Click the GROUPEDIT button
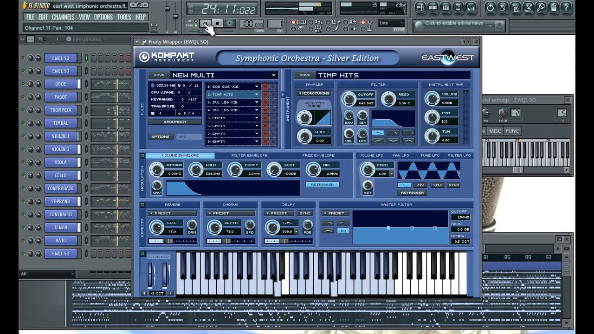The height and width of the screenshot is (334, 594). tap(175, 122)
